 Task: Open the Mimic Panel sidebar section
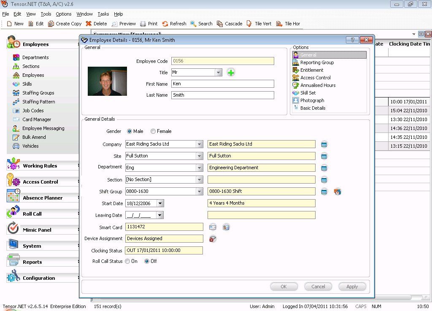point(41,230)
